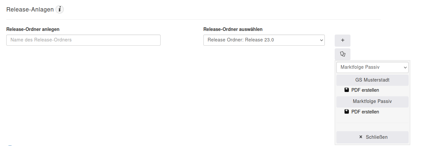
Task: Click the separator line above the Schließen button
Action: [x=372, y=123]
